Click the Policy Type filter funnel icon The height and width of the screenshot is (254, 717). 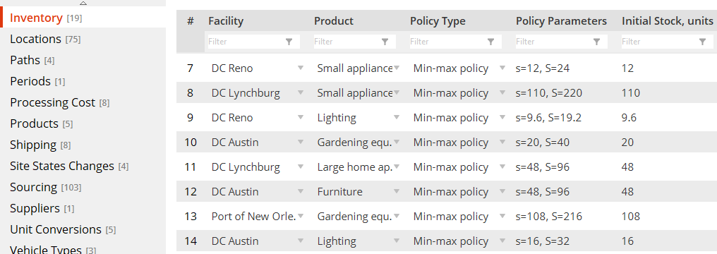490,42
